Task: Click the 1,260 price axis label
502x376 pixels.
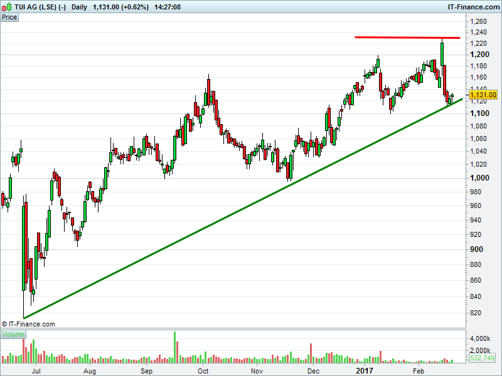Action: [478, 21]
